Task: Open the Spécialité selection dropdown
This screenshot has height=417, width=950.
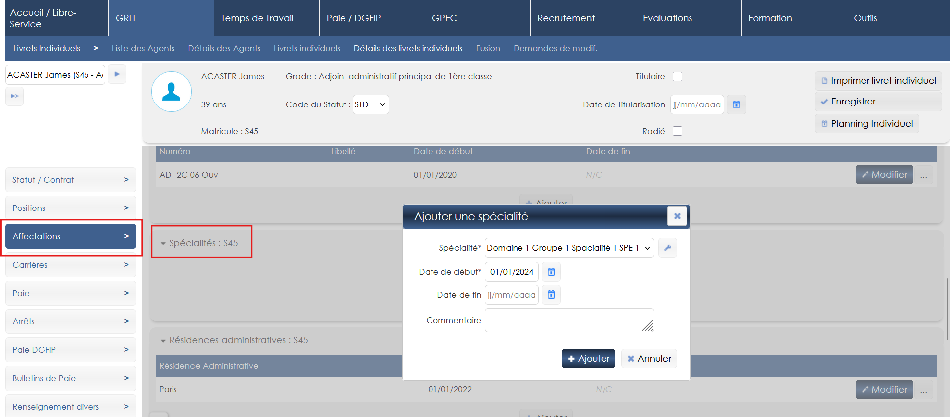Action: (x=569, y=248)
